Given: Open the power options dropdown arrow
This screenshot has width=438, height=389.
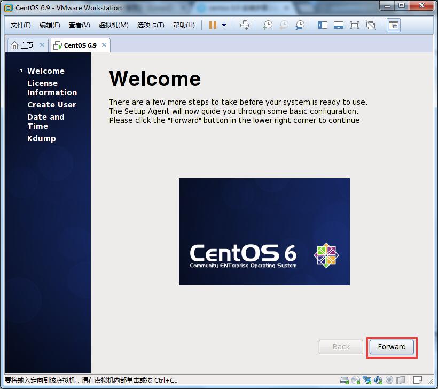Looking at the screenshot, I should [x=224, y=25].
